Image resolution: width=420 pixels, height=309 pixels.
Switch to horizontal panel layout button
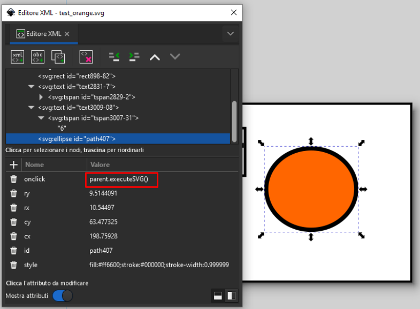231,296
